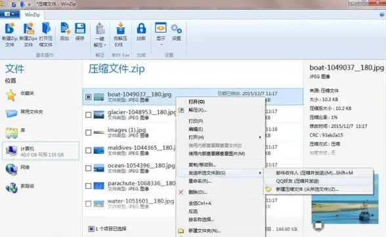Check water-1051601__180.jpg checkbox
The width and height of the screenshot is (386, 237).
click(x=89, y=204)
